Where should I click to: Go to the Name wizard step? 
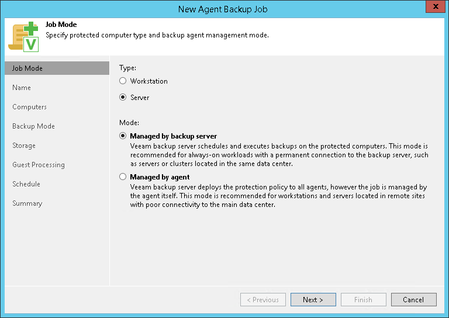22,88
